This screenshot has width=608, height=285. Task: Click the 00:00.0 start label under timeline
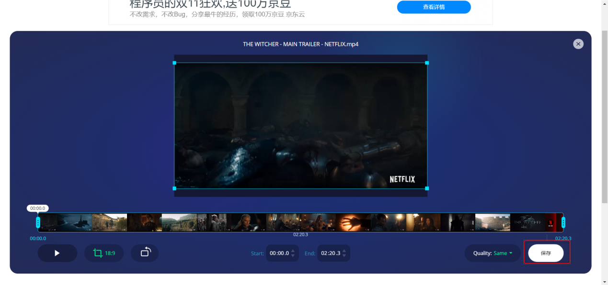pos(38,238)
